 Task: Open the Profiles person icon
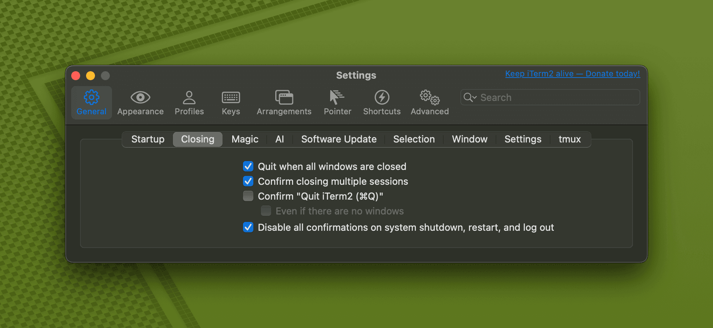coord(189,98)
